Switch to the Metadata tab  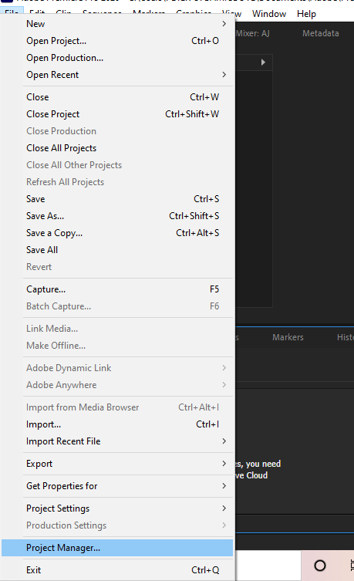320,33
